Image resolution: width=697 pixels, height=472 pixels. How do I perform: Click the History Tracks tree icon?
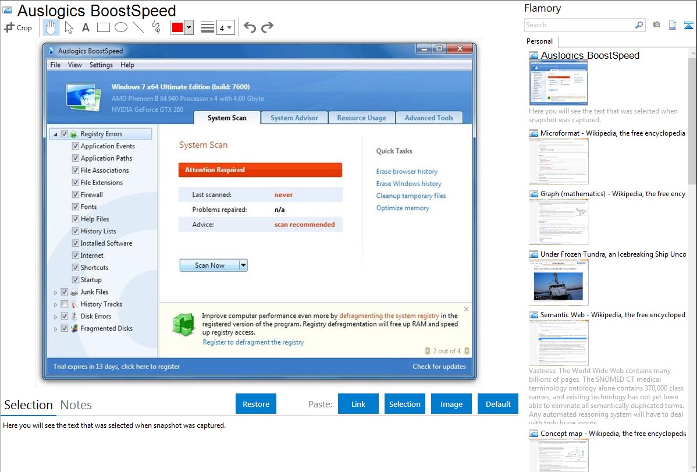[x=74, y=304]
